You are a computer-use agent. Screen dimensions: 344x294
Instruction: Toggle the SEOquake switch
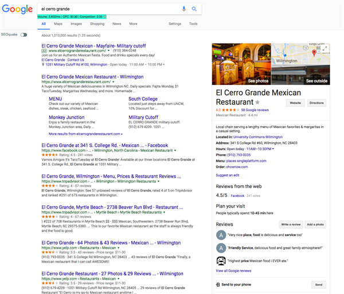[x=24, y=34]
